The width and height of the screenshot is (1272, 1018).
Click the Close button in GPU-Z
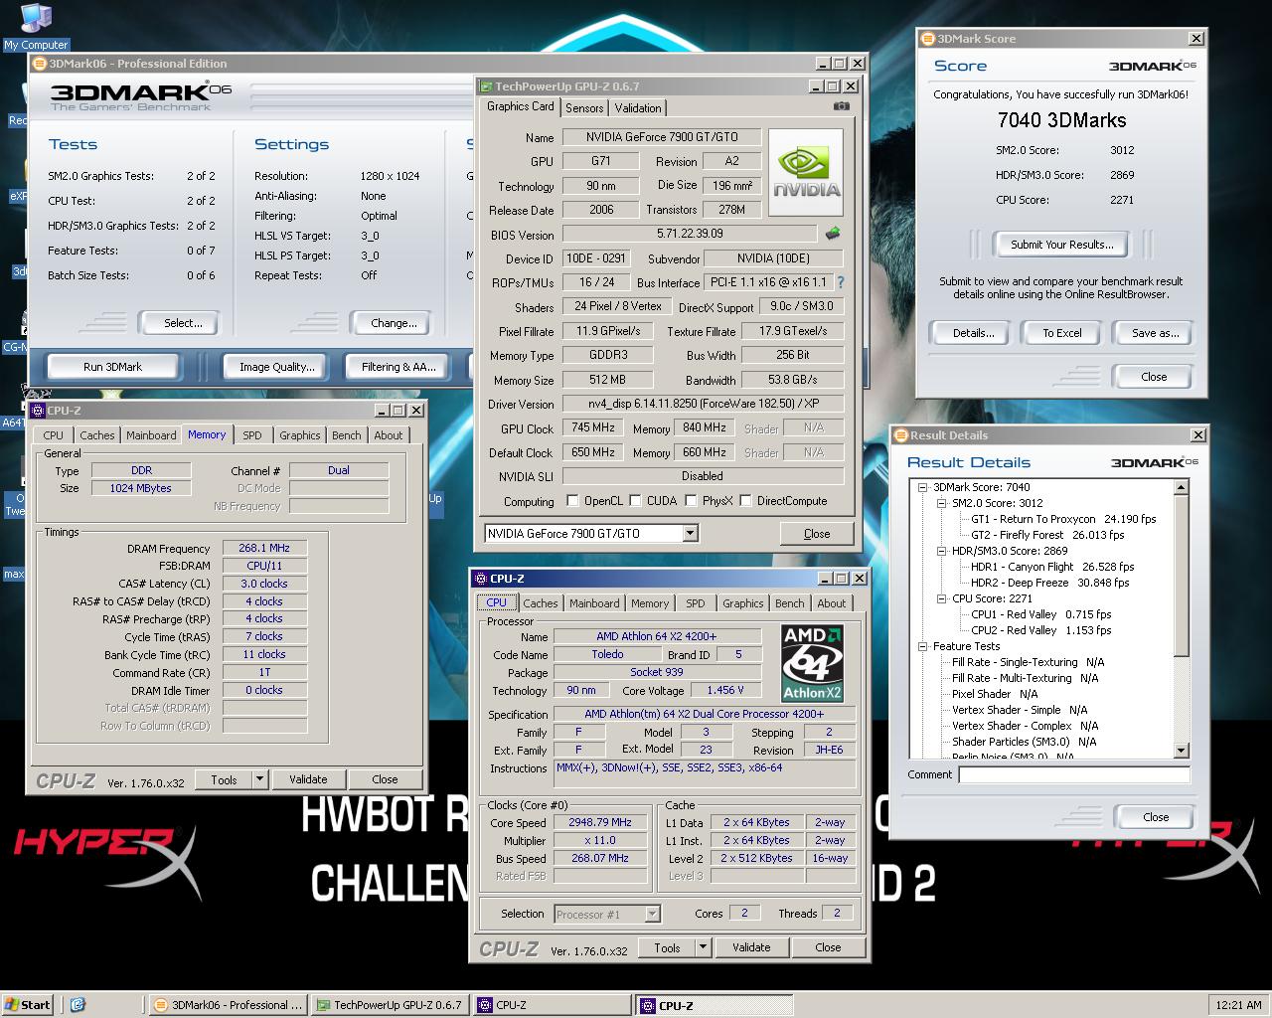tap(817, 534)
